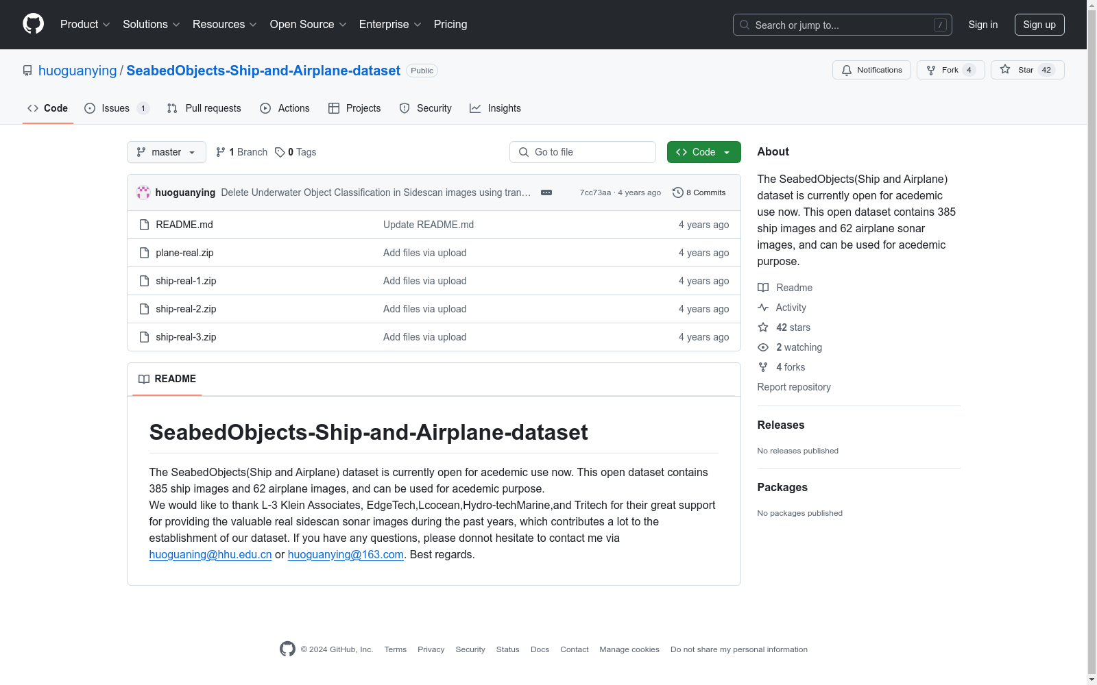Open ship-real-3.zip file

(x=186, y=337)
